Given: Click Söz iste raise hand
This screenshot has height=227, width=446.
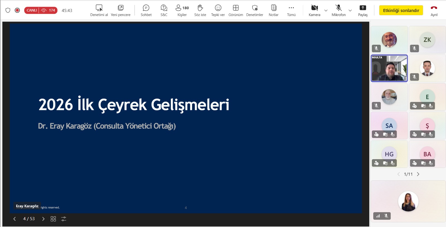Looking at the screenshot, I should pos(200,11).
